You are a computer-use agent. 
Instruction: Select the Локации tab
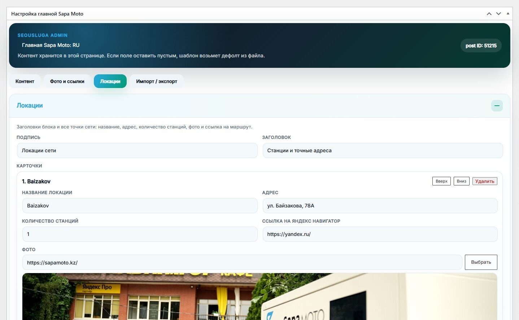coord(110,81)
